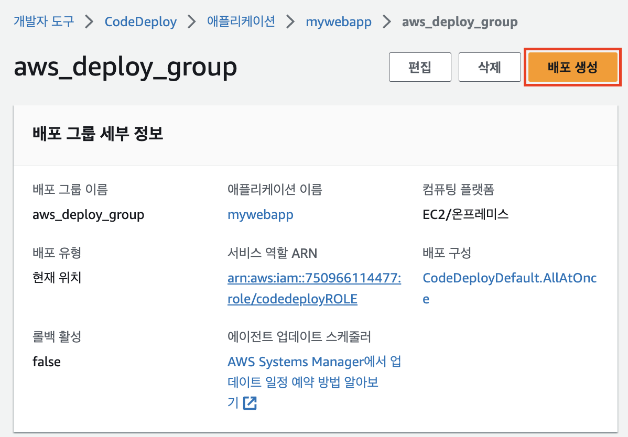Viewport: 628px width, 437px height.
Task: Select the 현재 위치 deployment type value
Action: (57, 277)
